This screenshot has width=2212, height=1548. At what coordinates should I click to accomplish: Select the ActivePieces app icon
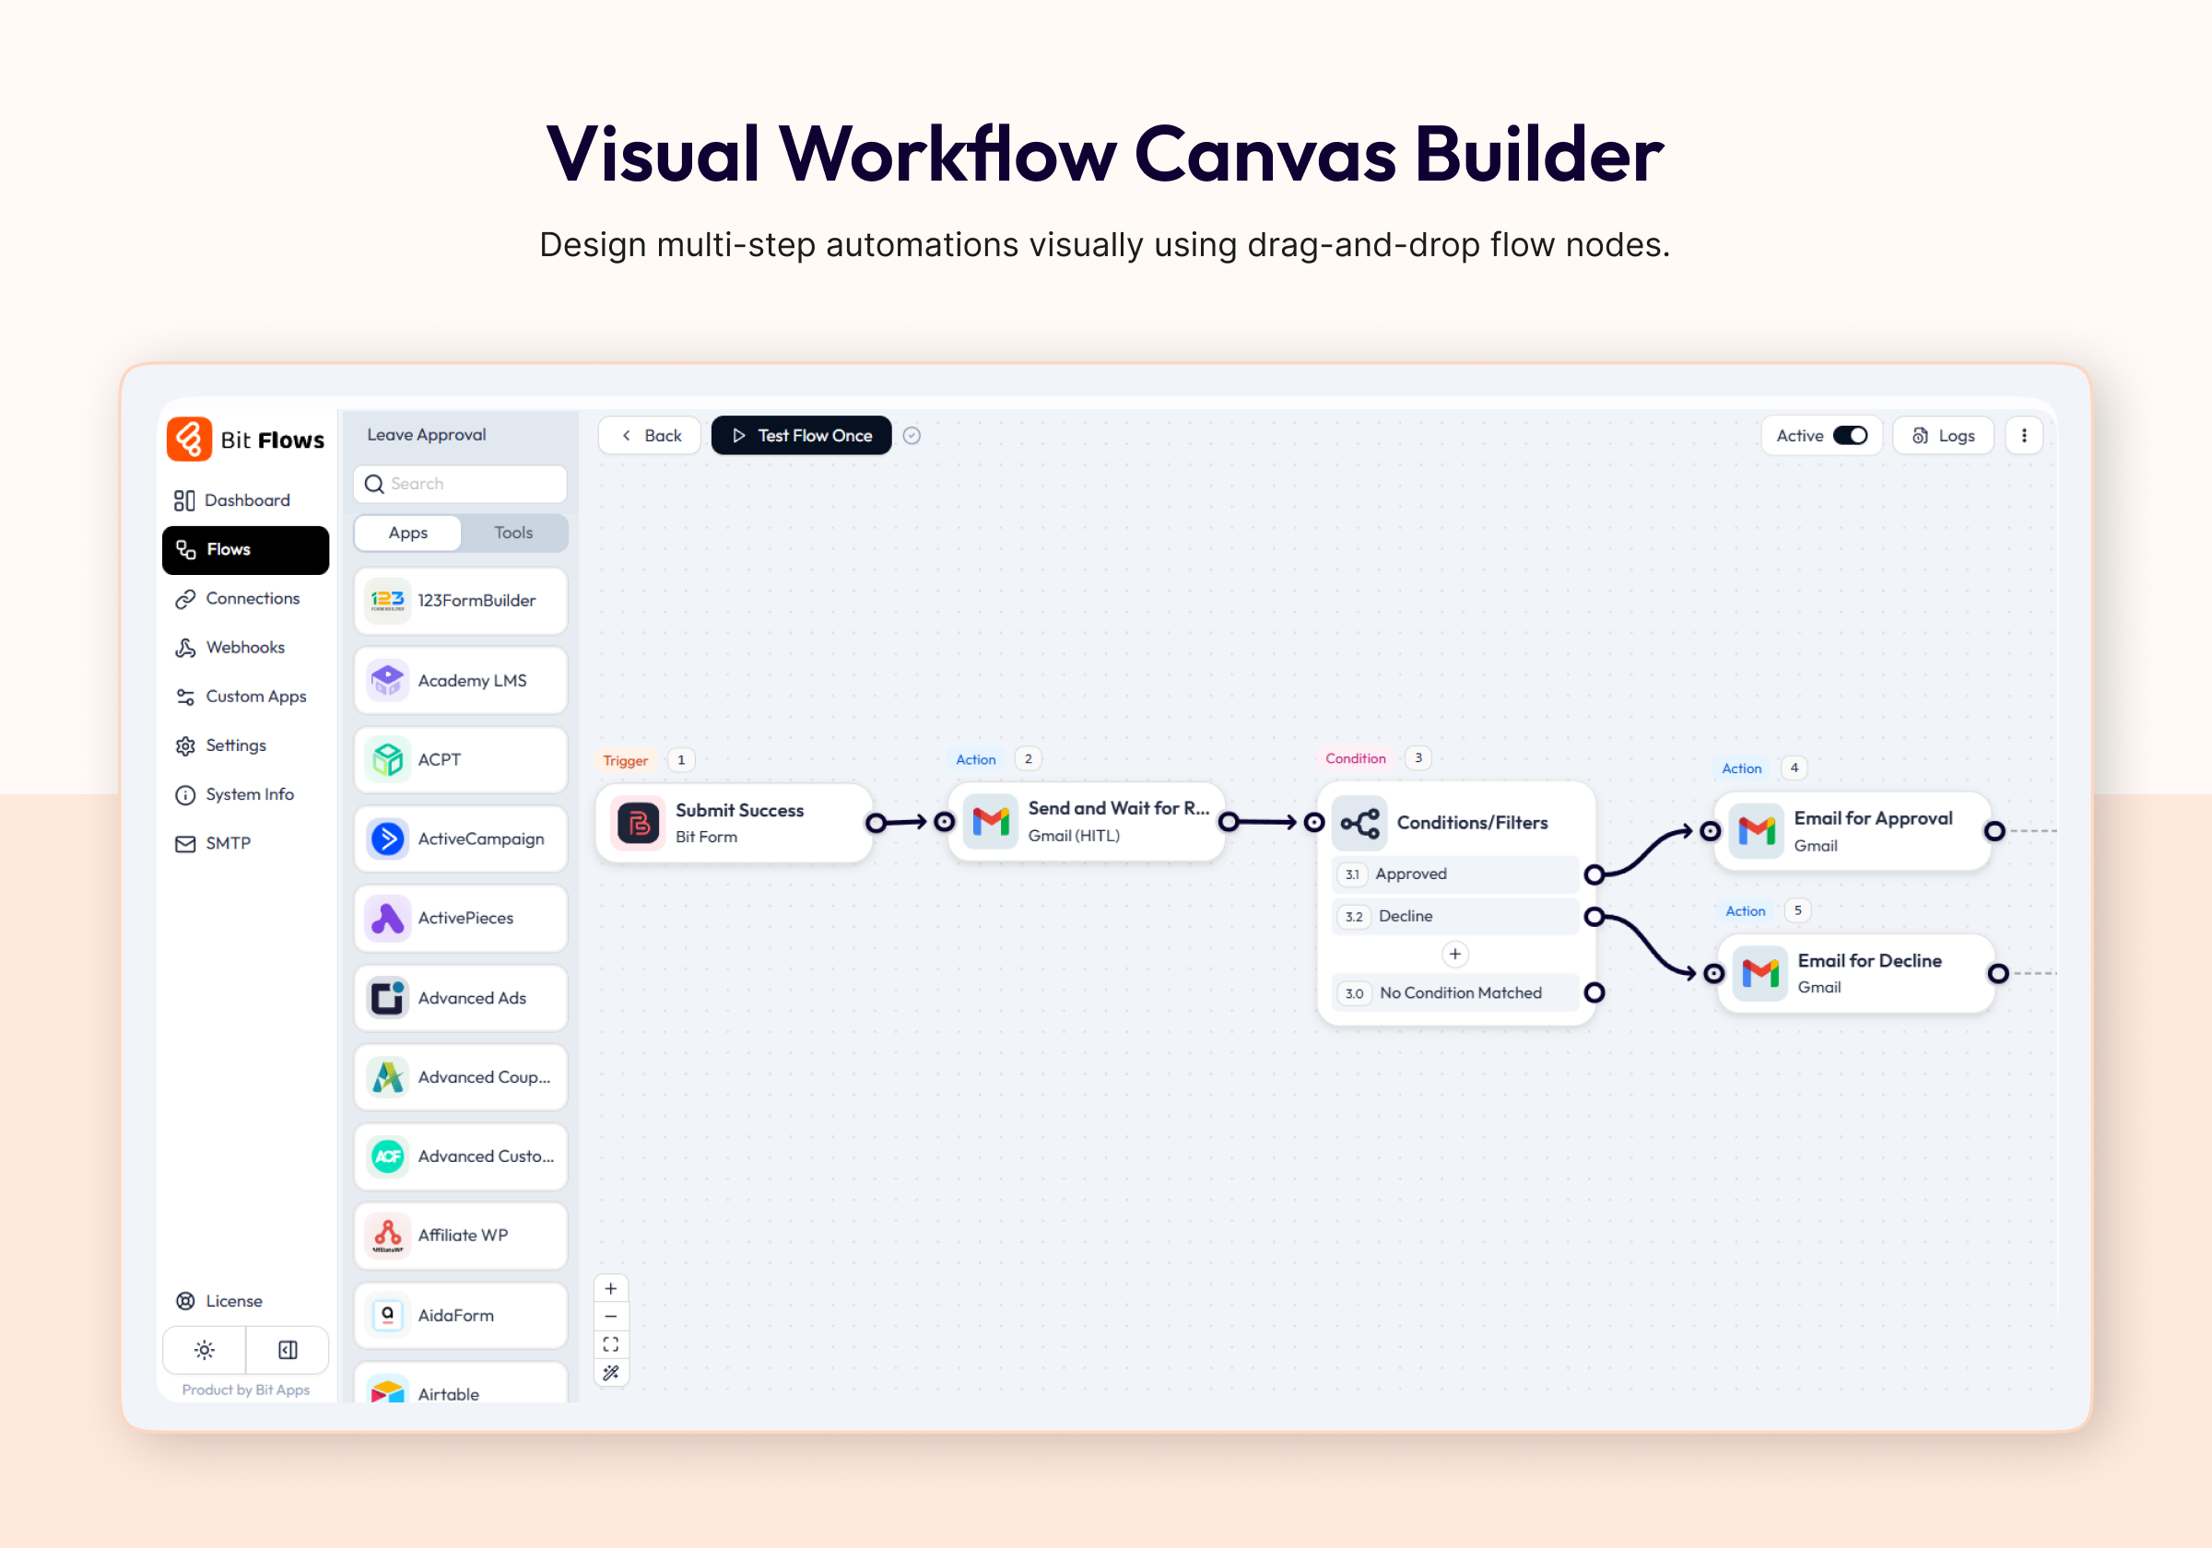387,918
